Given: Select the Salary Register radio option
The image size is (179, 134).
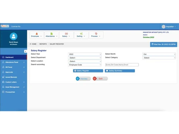Looking at the screenshot, I should (x=75, y=71).
